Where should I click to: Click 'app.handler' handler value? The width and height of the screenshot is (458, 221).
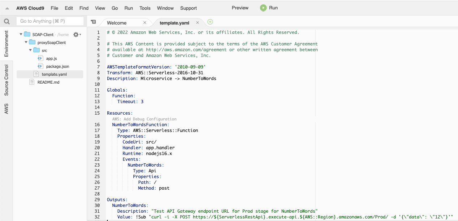point(160,148)
